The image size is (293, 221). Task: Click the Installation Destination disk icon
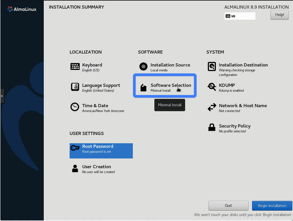tap(212, 66)
